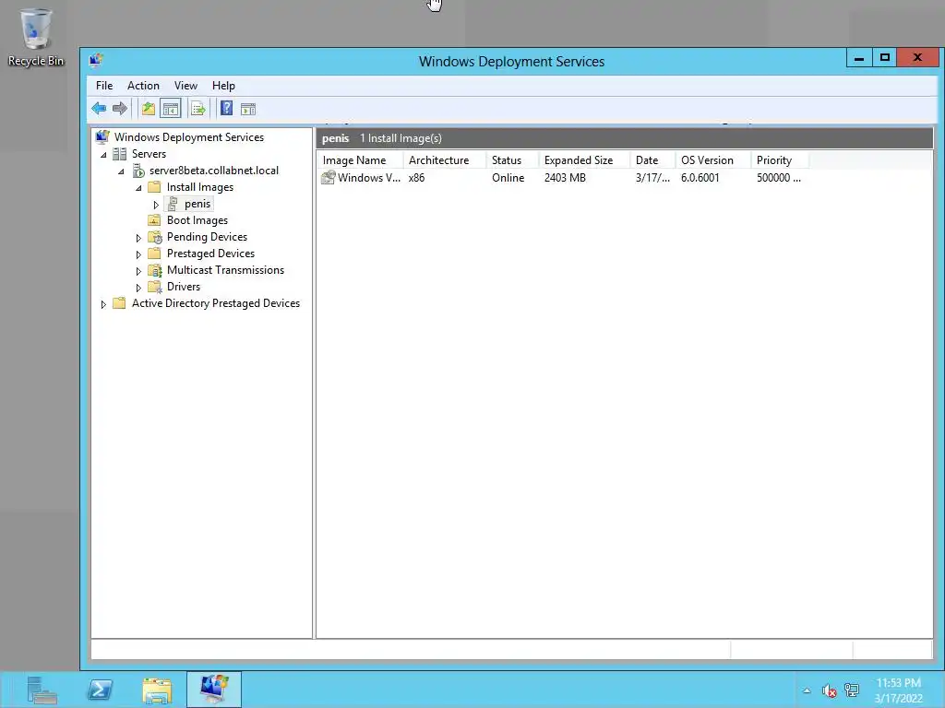Select the Boot Images folder
This screenshot has width=945, height=708.
[197, 220]
